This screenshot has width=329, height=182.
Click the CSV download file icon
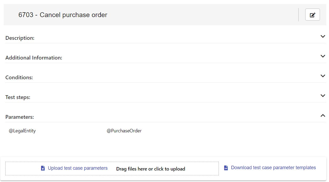coord(226,168)
